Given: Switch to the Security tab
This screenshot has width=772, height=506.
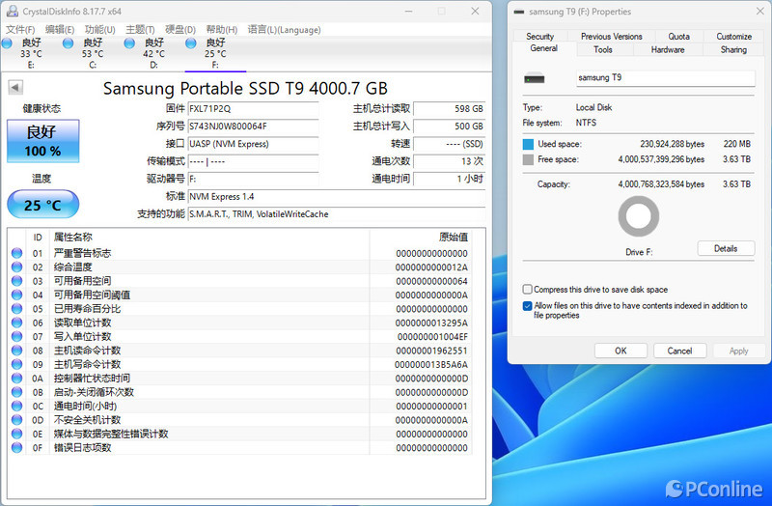Looking at the screenshot, I should (540, 37).
